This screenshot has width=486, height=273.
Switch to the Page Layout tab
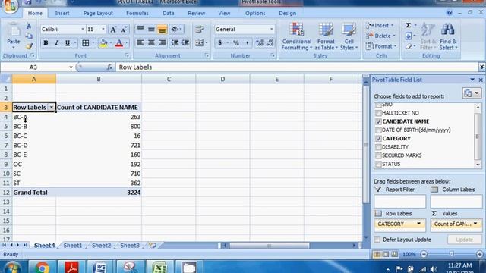click(x=98, y=14)
